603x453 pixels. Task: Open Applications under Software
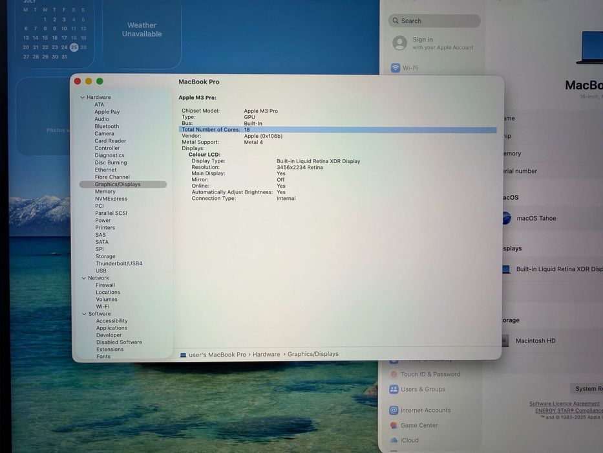click(x=112, y=328)
